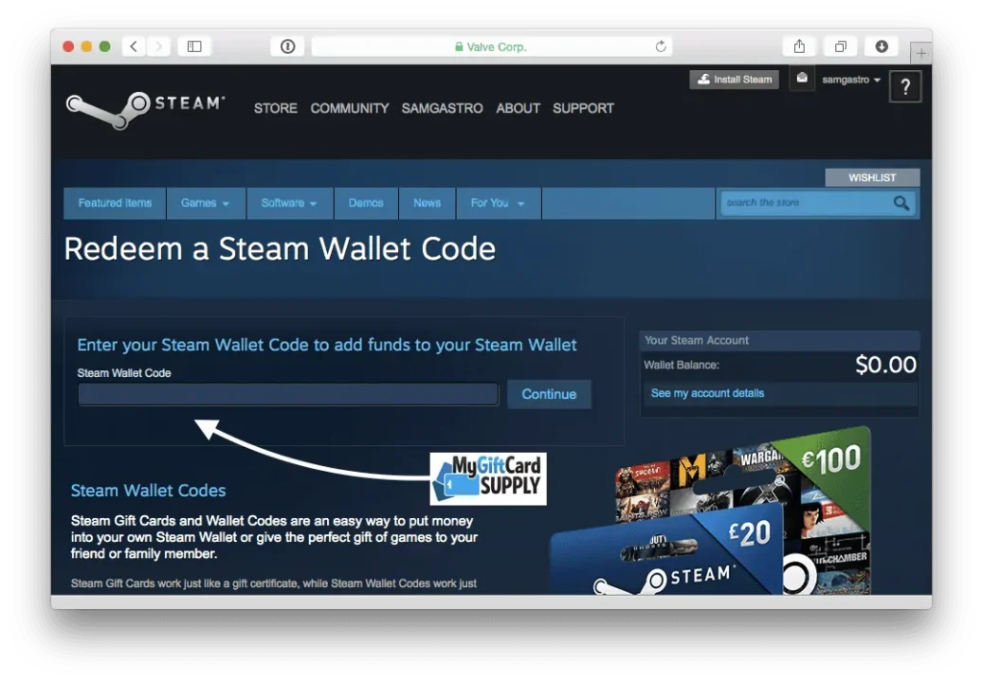
Task: Open the Steam notifications inbox icon
Action: tap(802, 79)
